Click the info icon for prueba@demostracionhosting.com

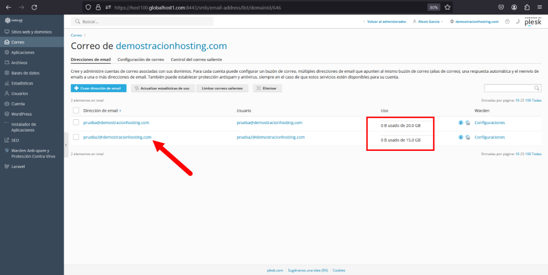click(x=461, y=123)
